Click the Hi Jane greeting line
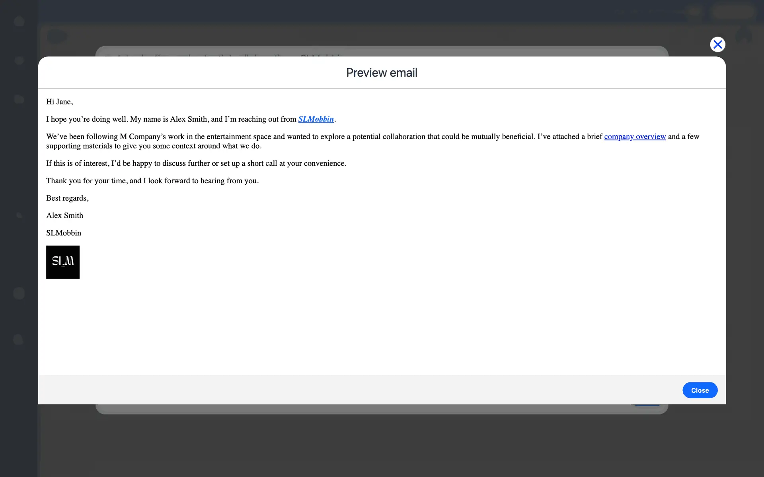 coord(60,102)
